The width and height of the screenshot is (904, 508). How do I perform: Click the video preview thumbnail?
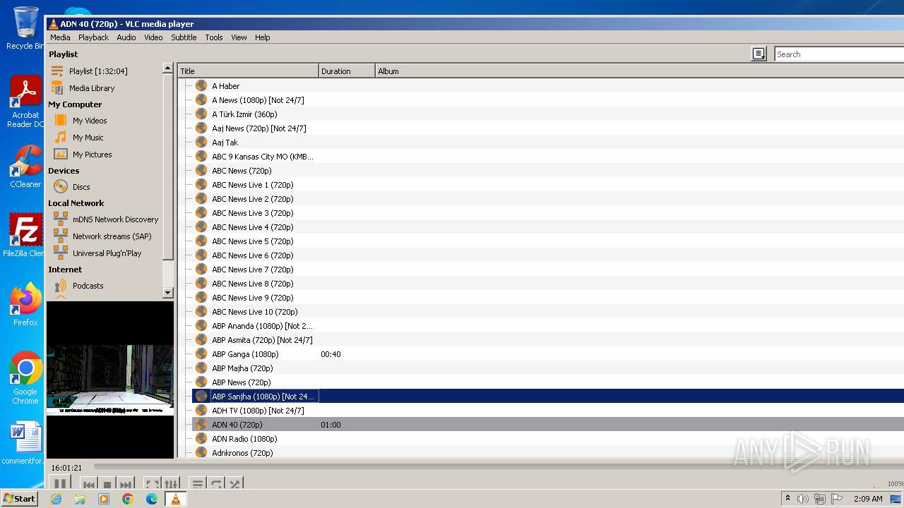click(110, 380)
